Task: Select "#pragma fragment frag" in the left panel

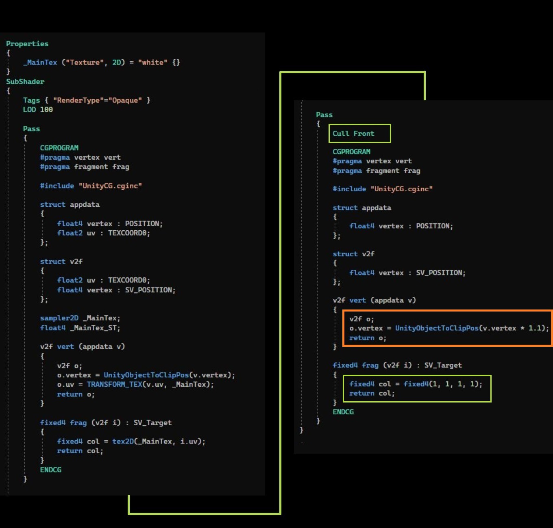Action: [85, 167]
